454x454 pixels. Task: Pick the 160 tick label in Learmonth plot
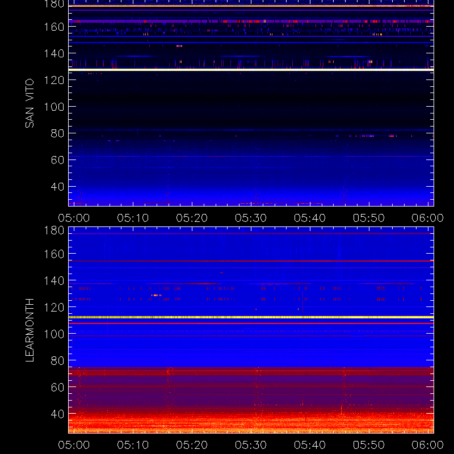pos(54,254)
